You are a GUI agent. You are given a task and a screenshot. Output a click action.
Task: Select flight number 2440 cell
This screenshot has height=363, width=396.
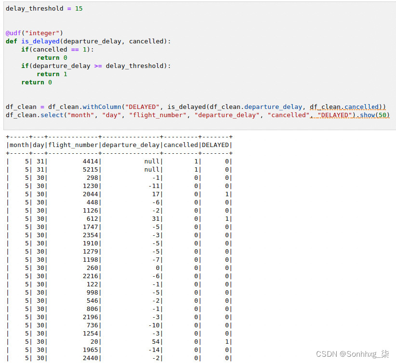click(91, 358)
